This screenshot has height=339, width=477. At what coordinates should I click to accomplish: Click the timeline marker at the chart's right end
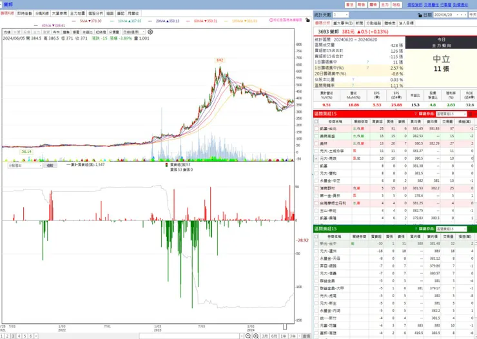point(285,327)
